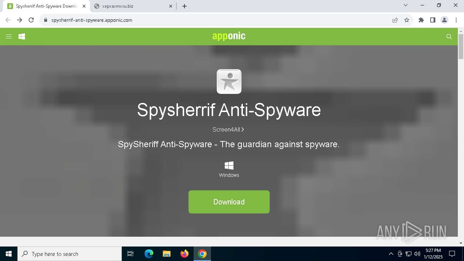This screenshot has width=464, height=261.
Task: Share this page icon
Action: point(395,20)
